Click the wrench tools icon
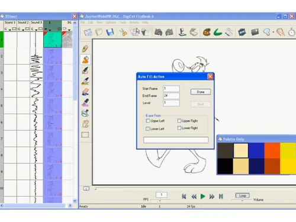Viewport: 296px width, 222px height. (229, 32)
